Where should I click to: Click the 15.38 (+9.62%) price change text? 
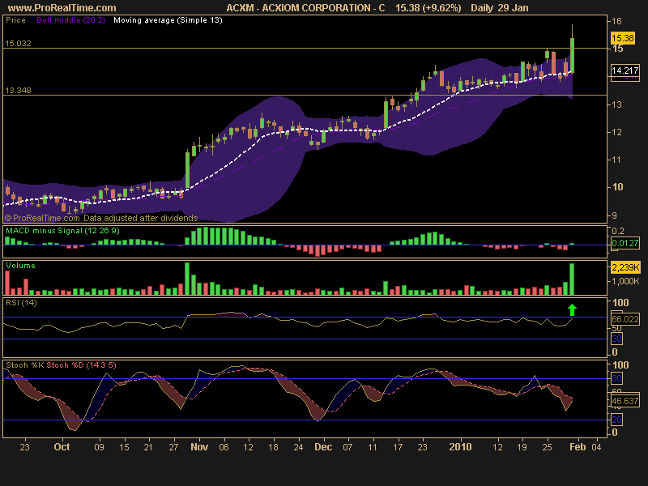428,8
